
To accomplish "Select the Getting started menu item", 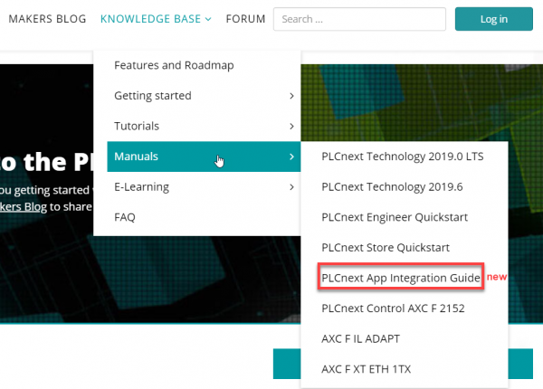I will [204, 96].
